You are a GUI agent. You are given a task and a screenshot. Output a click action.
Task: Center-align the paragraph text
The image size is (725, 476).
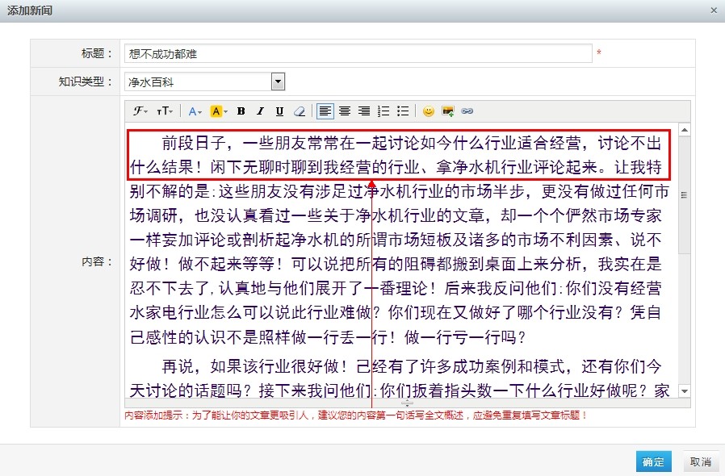pos(345,111)
